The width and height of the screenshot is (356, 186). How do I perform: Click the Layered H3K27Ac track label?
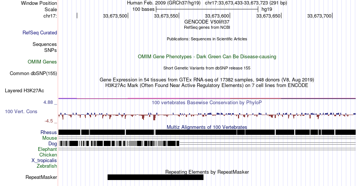24,90
